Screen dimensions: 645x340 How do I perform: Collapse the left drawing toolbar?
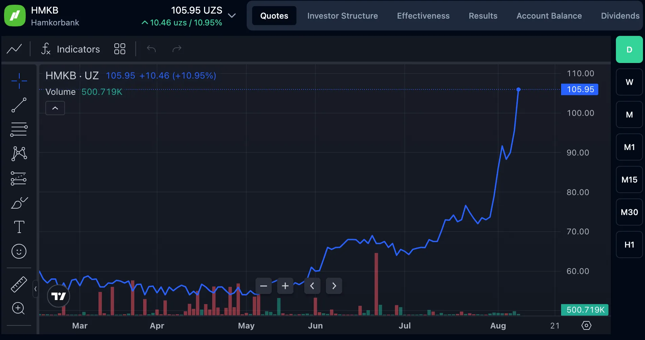(x=35, y=289)
